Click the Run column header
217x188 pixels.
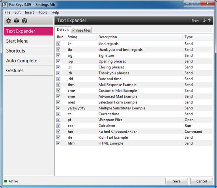pyautogui.click(x=60, y=37)
